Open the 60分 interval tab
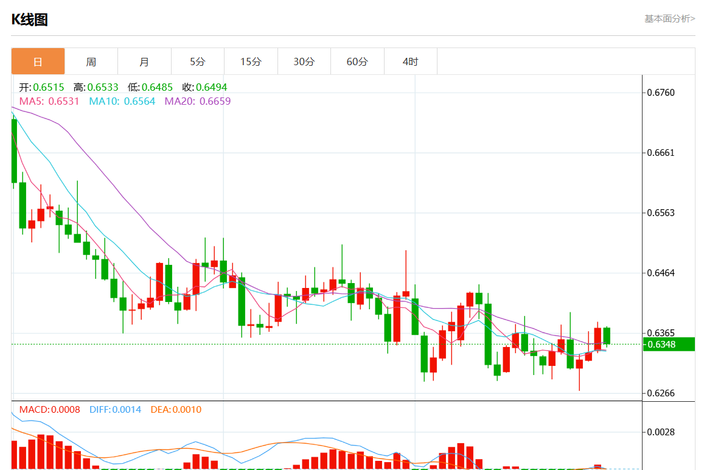 (357, 61)
